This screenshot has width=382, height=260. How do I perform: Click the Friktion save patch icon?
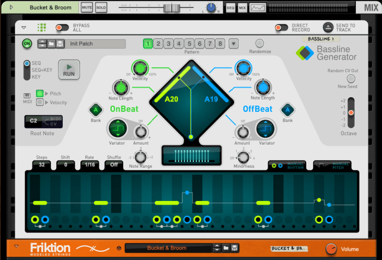pyautogui.click(x=234, y=249)
